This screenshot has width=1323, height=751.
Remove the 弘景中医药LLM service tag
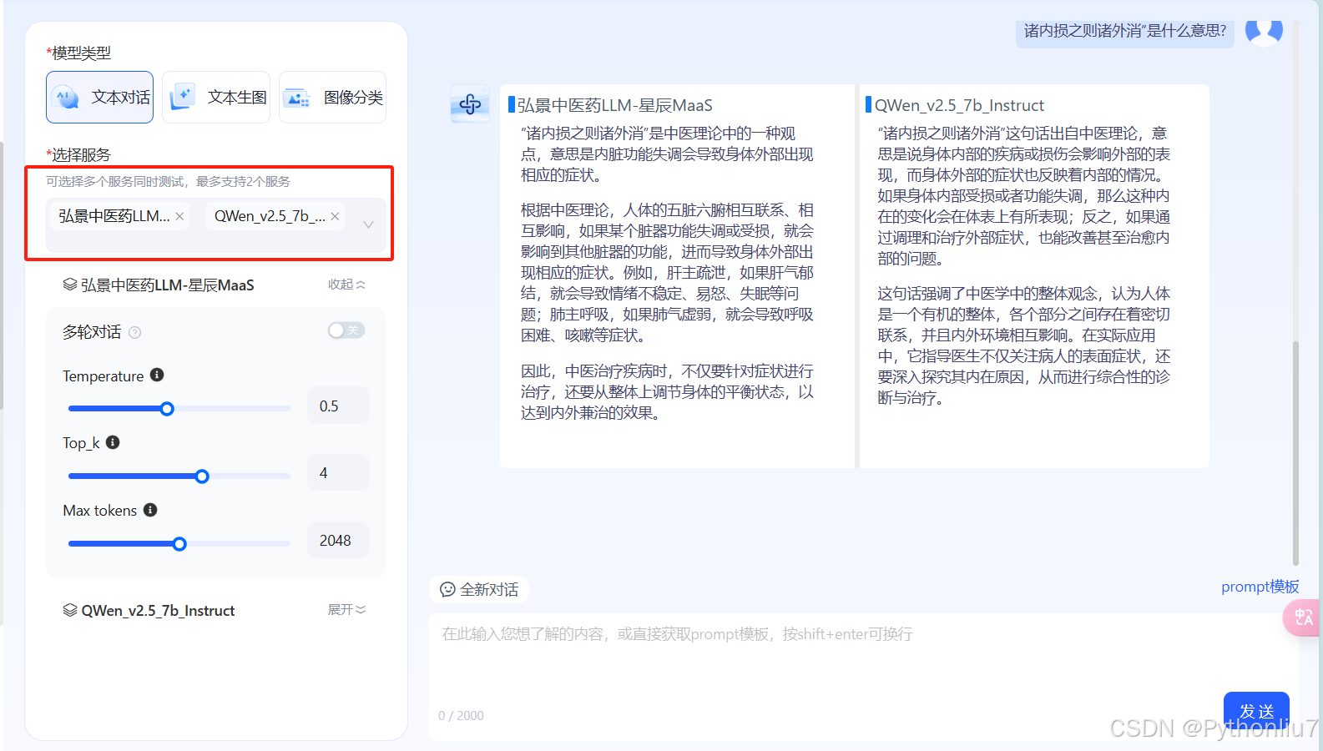coord(179,216)
